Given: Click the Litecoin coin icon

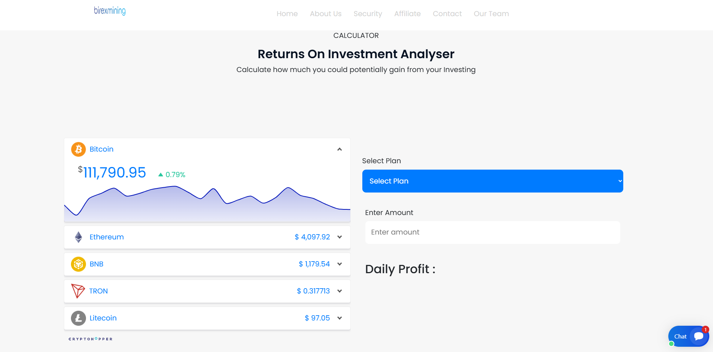Looking at the screenshot, I should tap(78, 318).
